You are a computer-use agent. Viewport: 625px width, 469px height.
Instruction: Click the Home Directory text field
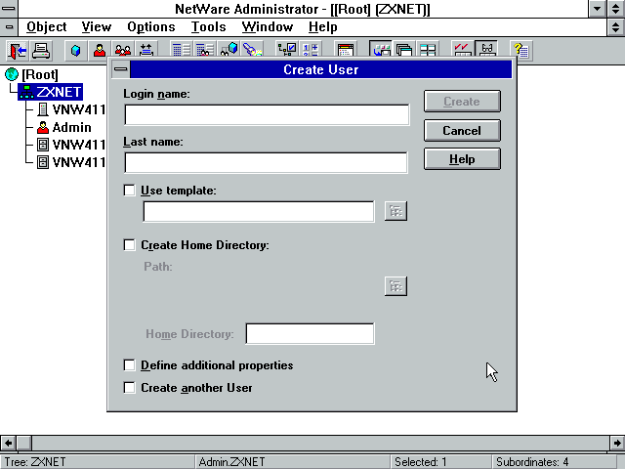click(x=311, y=334)
